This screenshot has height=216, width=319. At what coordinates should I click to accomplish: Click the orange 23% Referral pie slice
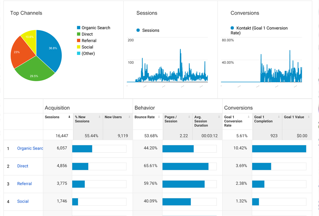pos(20,53)
